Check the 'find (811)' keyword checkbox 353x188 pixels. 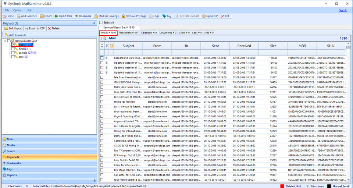(x=13, y=49)
